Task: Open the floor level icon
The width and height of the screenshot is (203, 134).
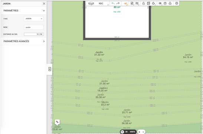Action: point(91,3)
